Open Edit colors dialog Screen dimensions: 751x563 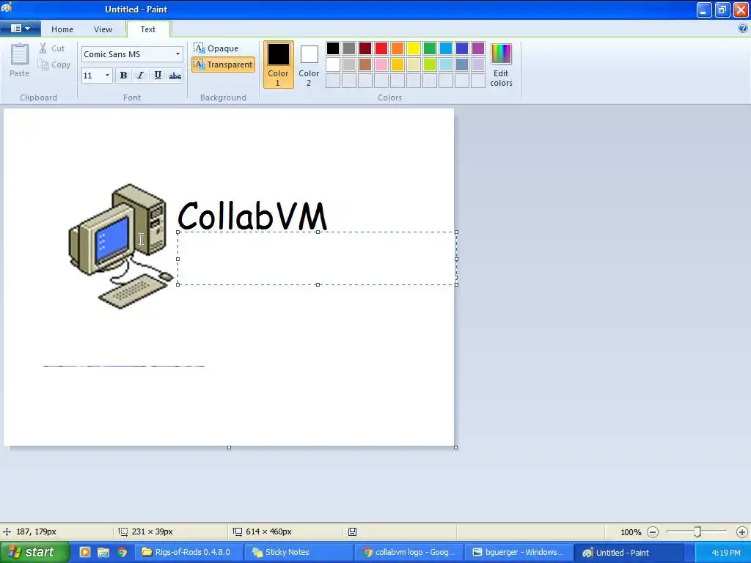501,65
